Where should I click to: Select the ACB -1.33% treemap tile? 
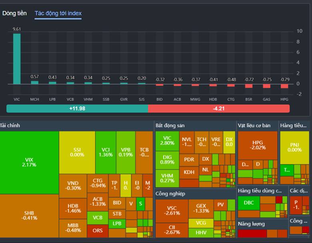coord(98,202)
